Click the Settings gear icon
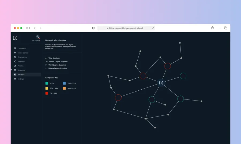The image size is (241, 144). coord(15,79)
